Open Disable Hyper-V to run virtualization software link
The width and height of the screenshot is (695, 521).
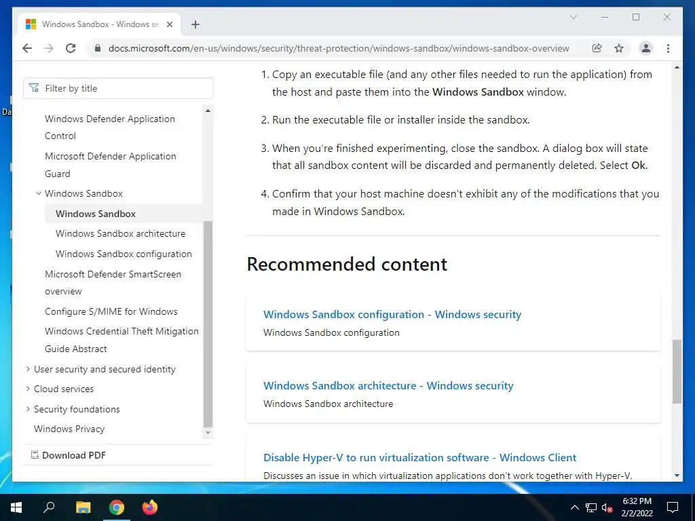click(419, 457)
